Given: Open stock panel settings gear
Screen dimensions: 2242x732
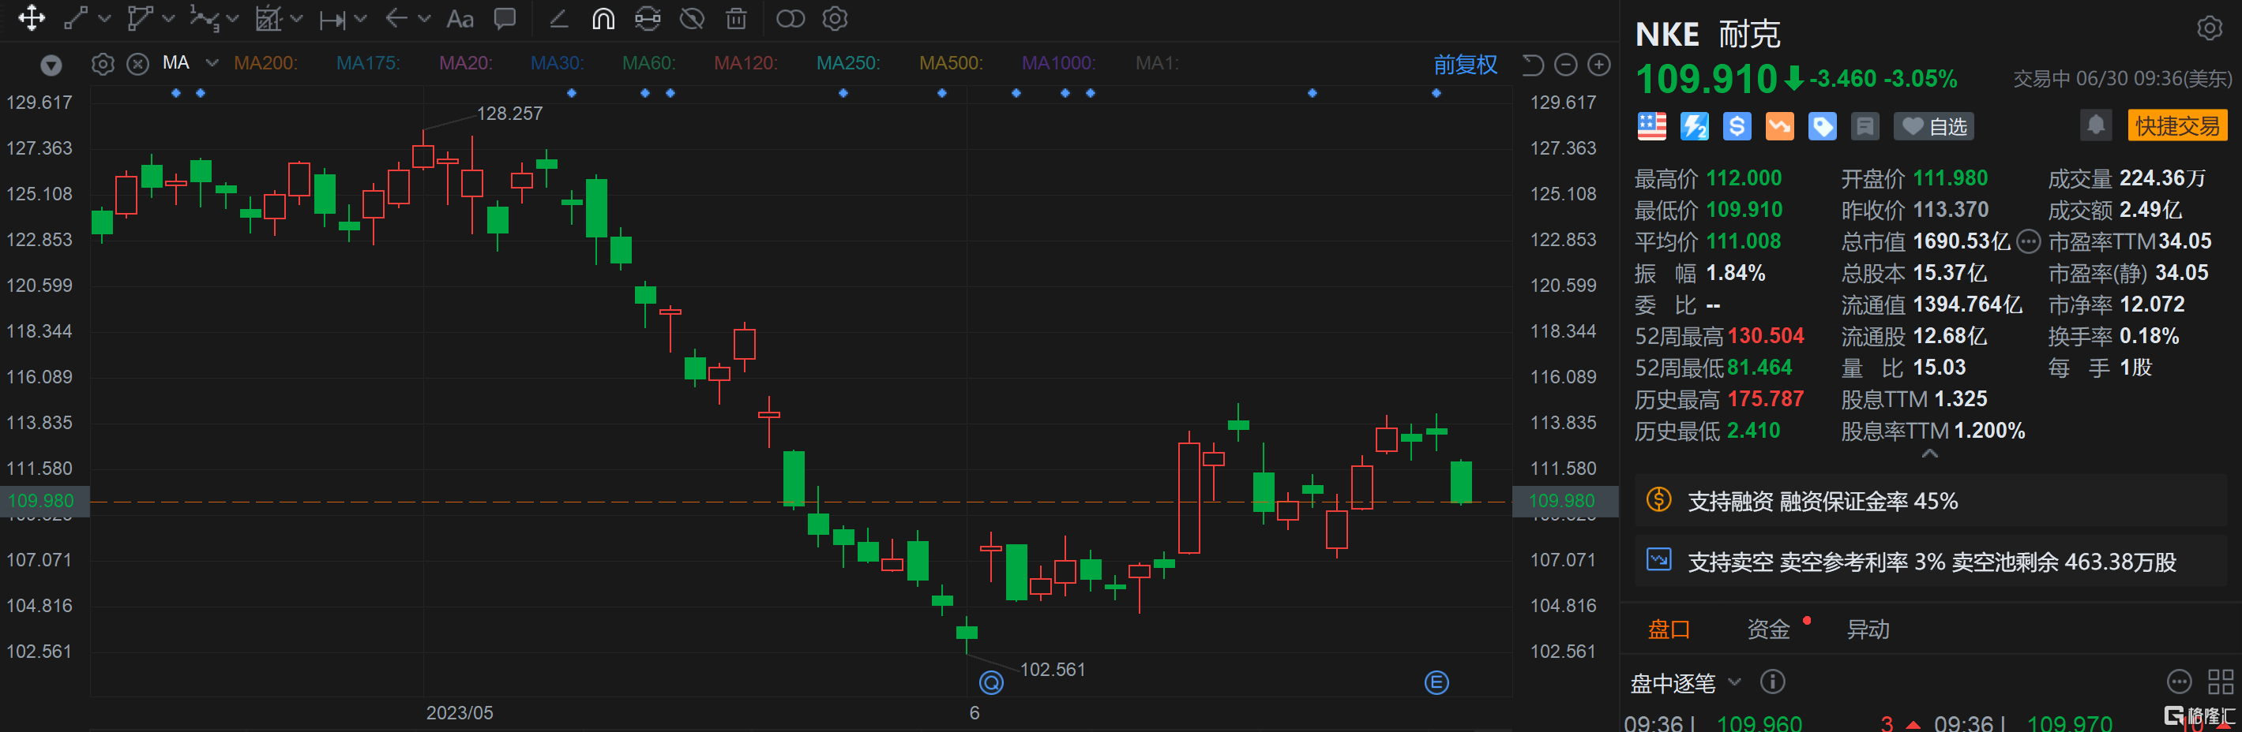Looking at the screenshot, I should coord(2209,28).
